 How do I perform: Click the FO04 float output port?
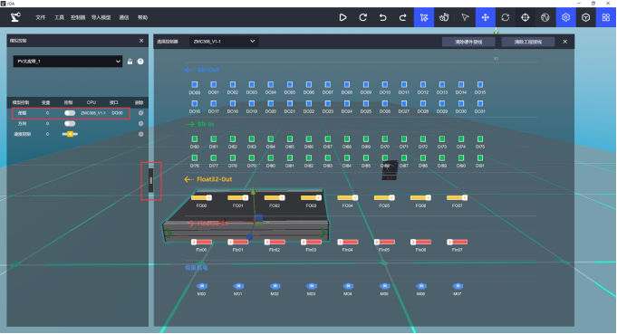click(x=347, y=197)
